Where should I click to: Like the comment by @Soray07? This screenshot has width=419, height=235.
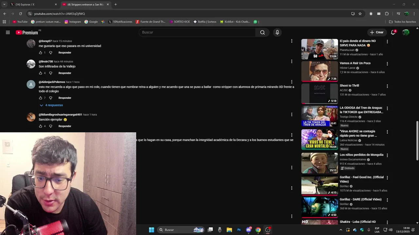41,53
